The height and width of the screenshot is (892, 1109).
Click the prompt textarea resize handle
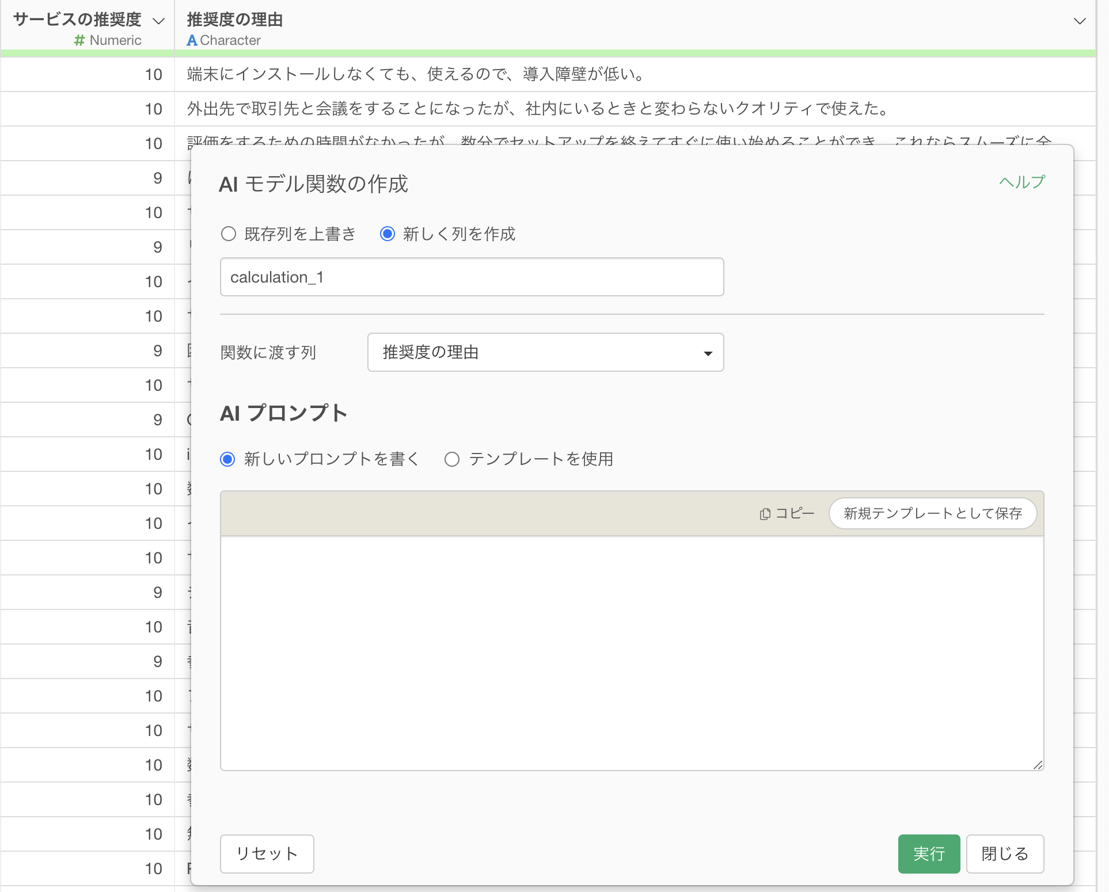point(1038,765)
